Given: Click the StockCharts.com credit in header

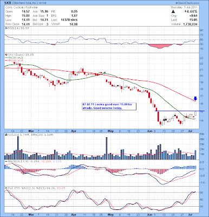Looking at the screenshot, I should (x=187, y=3).
